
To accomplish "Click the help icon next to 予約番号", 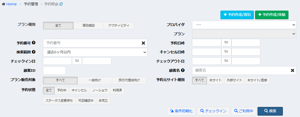I will point(33,43).
